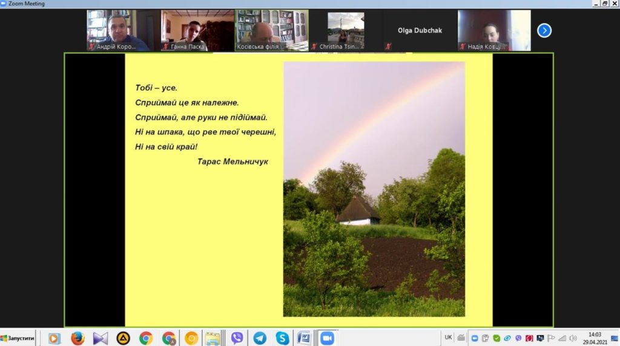Switch to Skype in the taskbar
This screenshot has width=620, height=346.
pos(282,338)
